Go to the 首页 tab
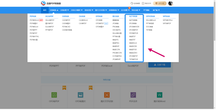This screenshot has width=218, height=110. [x=45, y=10]
